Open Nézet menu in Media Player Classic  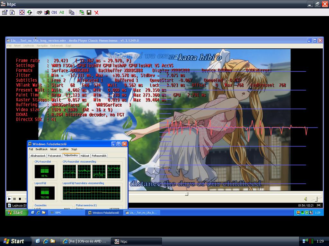(x=17, y=45)
